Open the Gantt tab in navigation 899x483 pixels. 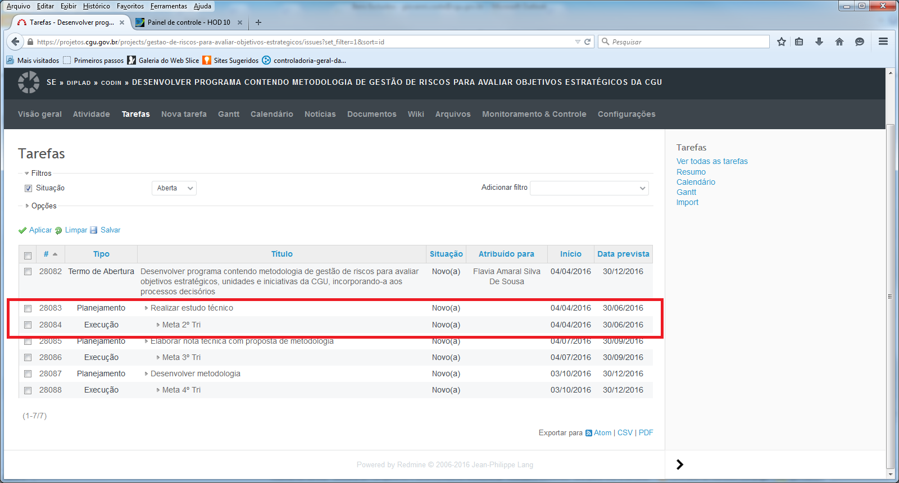pos(229,114)
